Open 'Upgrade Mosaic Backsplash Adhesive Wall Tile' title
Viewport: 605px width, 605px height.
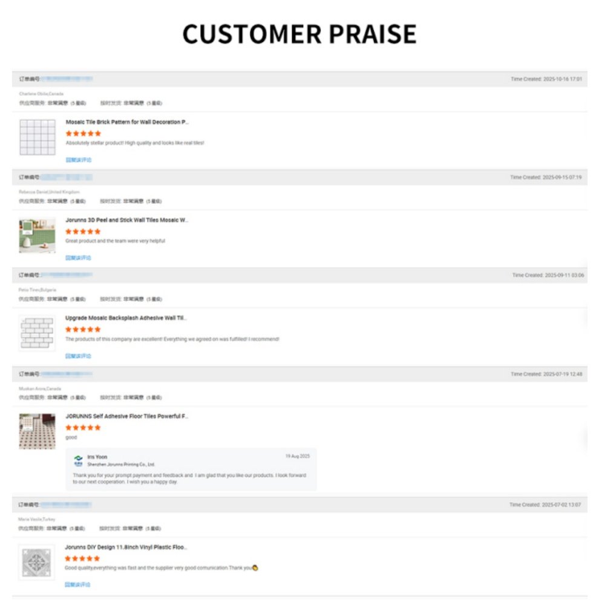[126, 318]
